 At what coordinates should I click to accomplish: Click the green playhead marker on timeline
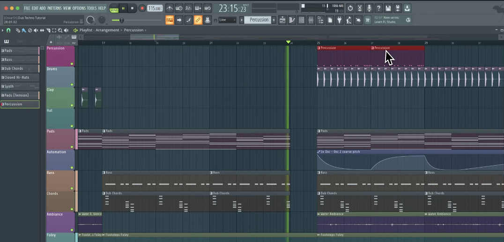tap(289, 42)
